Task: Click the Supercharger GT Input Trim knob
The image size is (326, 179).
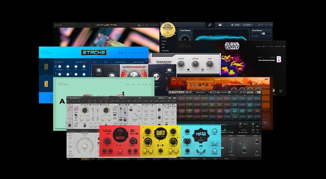Action: (98, 71)
